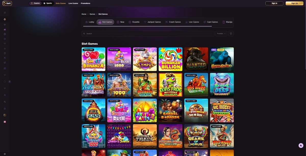Click the Sign In button
306x156 pixels.
(x=274, y=3)
